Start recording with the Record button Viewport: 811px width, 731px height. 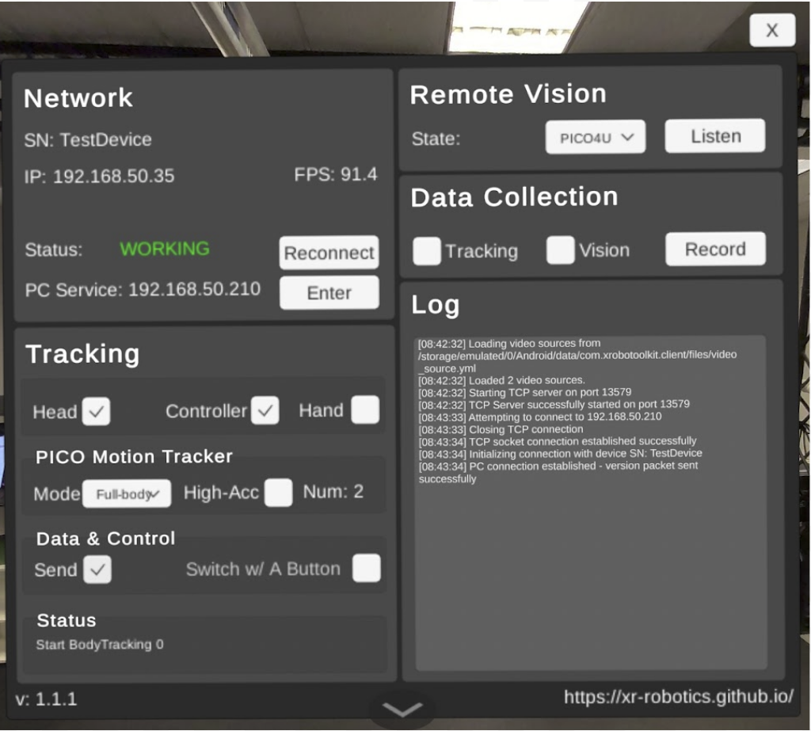[715, 249]
